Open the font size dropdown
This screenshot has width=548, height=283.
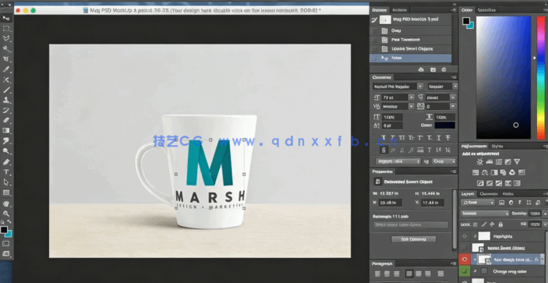[412, 97]
